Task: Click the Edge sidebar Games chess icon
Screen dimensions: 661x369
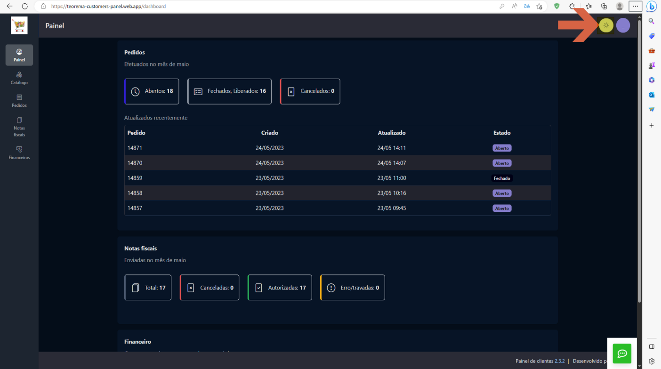Action: 652,65
